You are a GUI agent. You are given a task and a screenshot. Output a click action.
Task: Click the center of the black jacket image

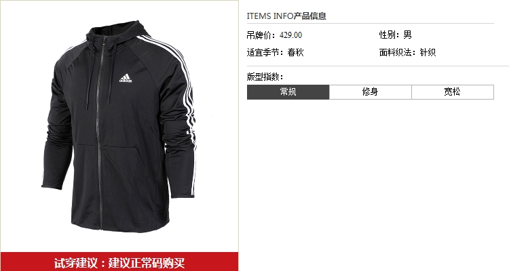[119, 127]
